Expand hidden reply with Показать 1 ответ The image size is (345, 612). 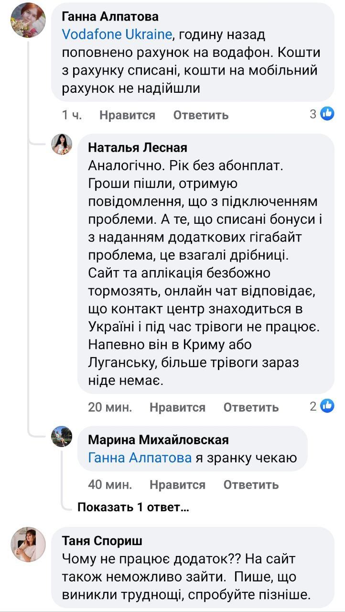point(133,507)
